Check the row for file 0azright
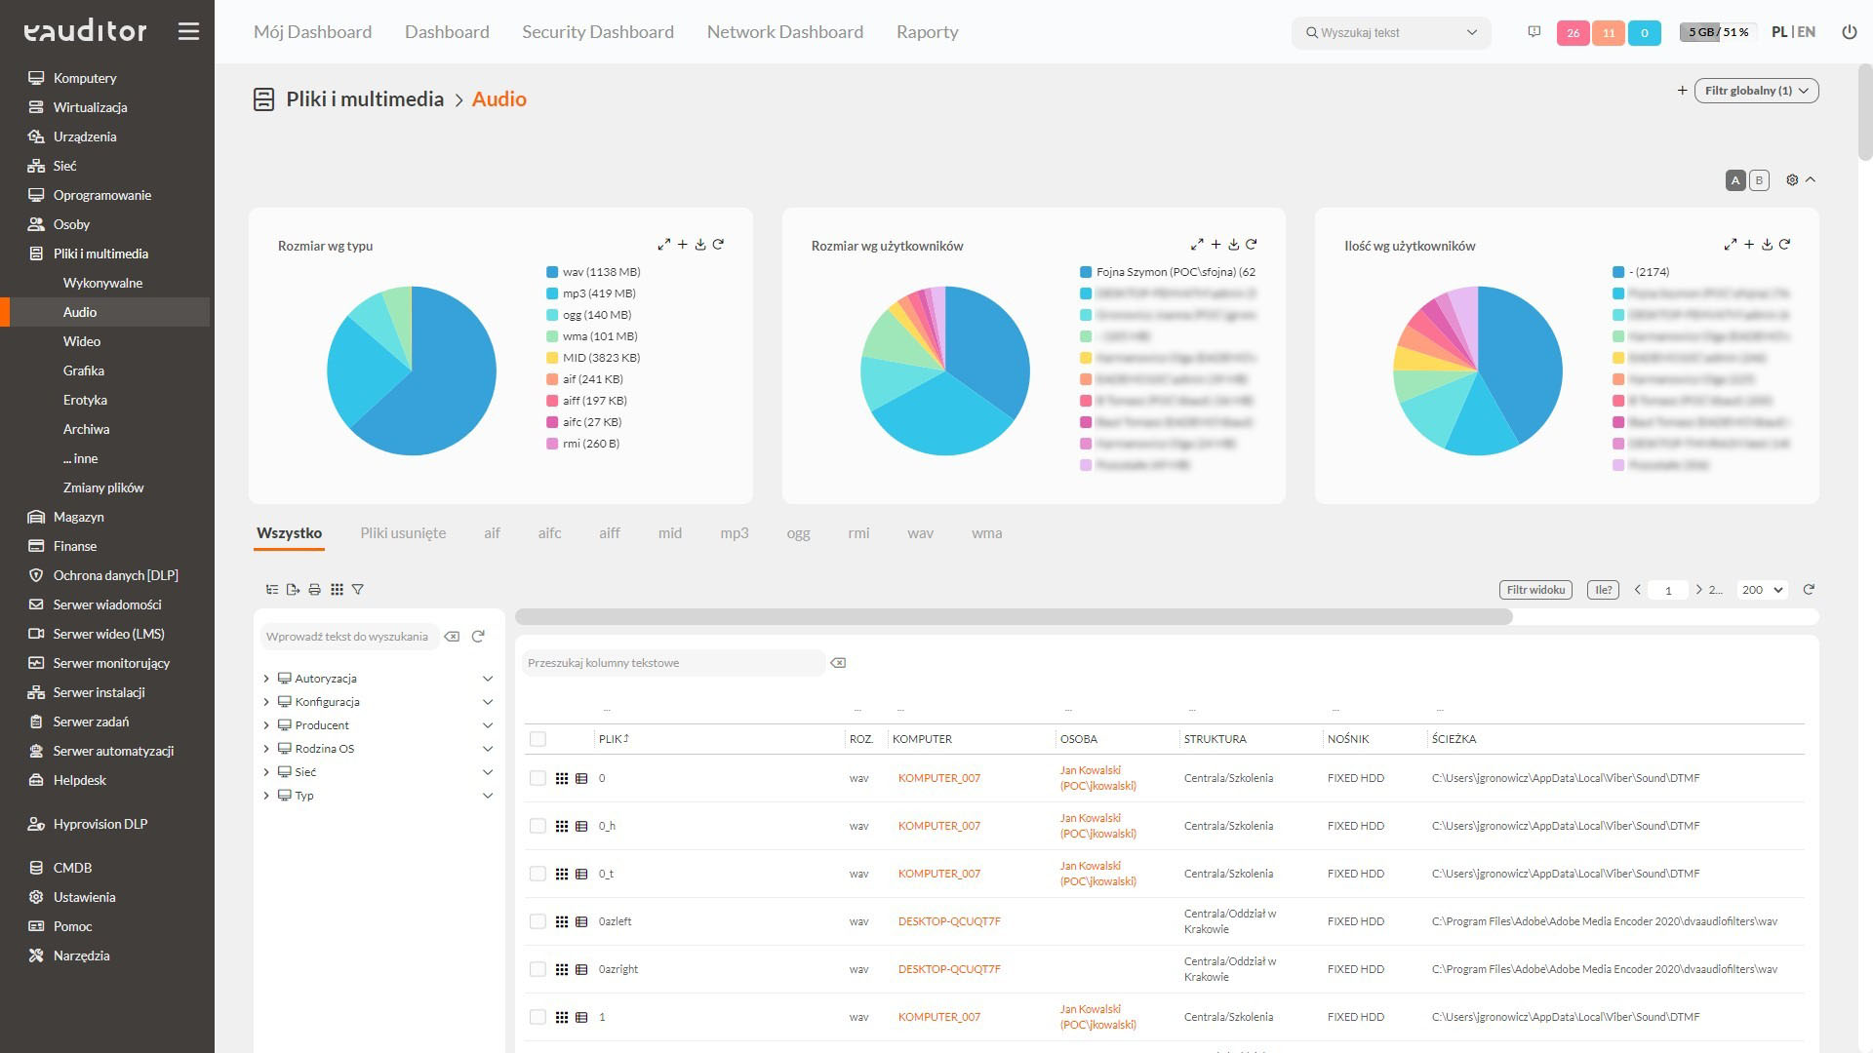 [538, 969]
